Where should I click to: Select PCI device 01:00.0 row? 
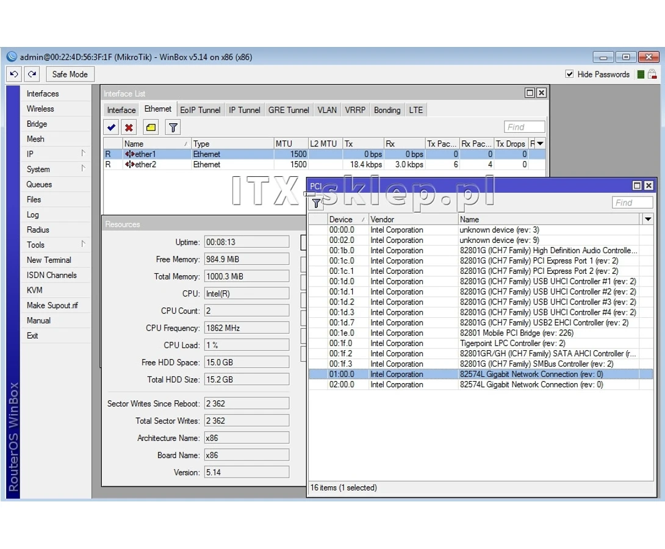481,375
